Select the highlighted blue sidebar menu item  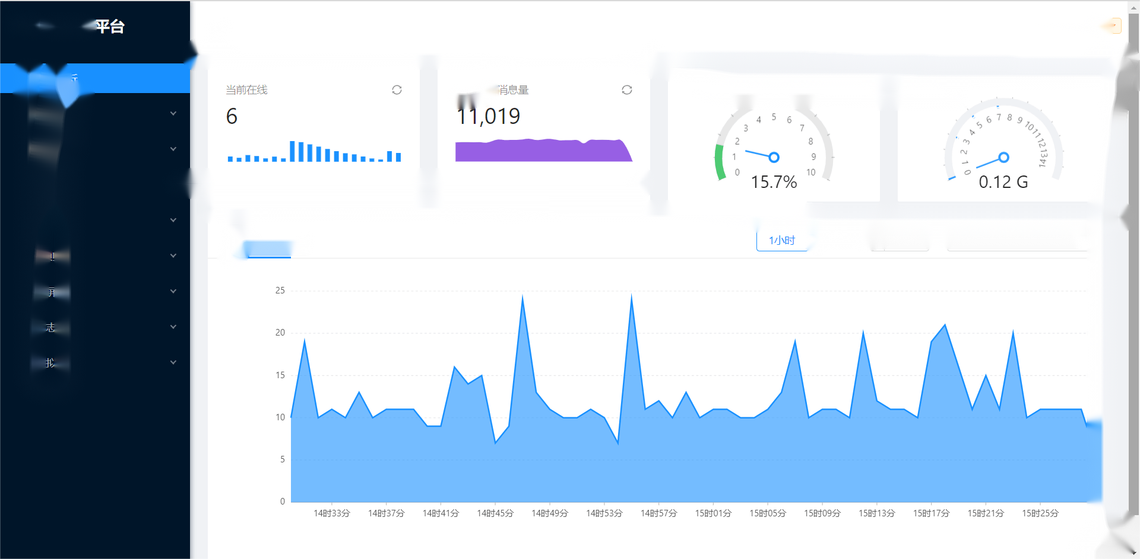tap(95, 78)
